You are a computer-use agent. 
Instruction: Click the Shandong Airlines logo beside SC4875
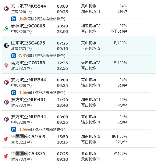tap(6, 45)
